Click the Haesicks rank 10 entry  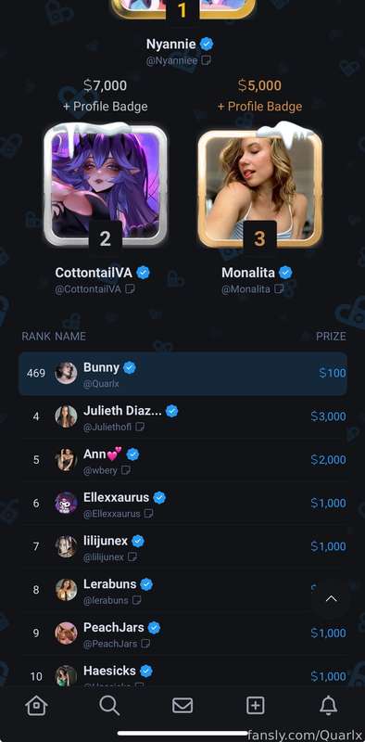(x=182, y=676)
